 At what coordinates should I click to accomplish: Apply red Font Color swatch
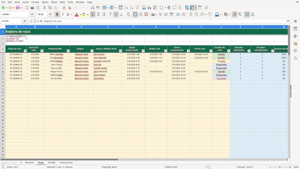(77, 15)
